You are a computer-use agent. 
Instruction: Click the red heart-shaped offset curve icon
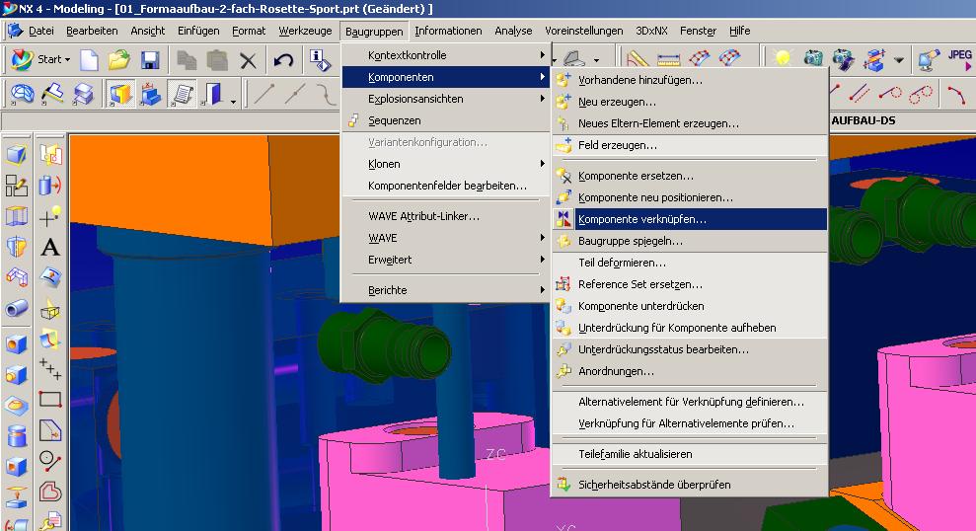point(49,492)
